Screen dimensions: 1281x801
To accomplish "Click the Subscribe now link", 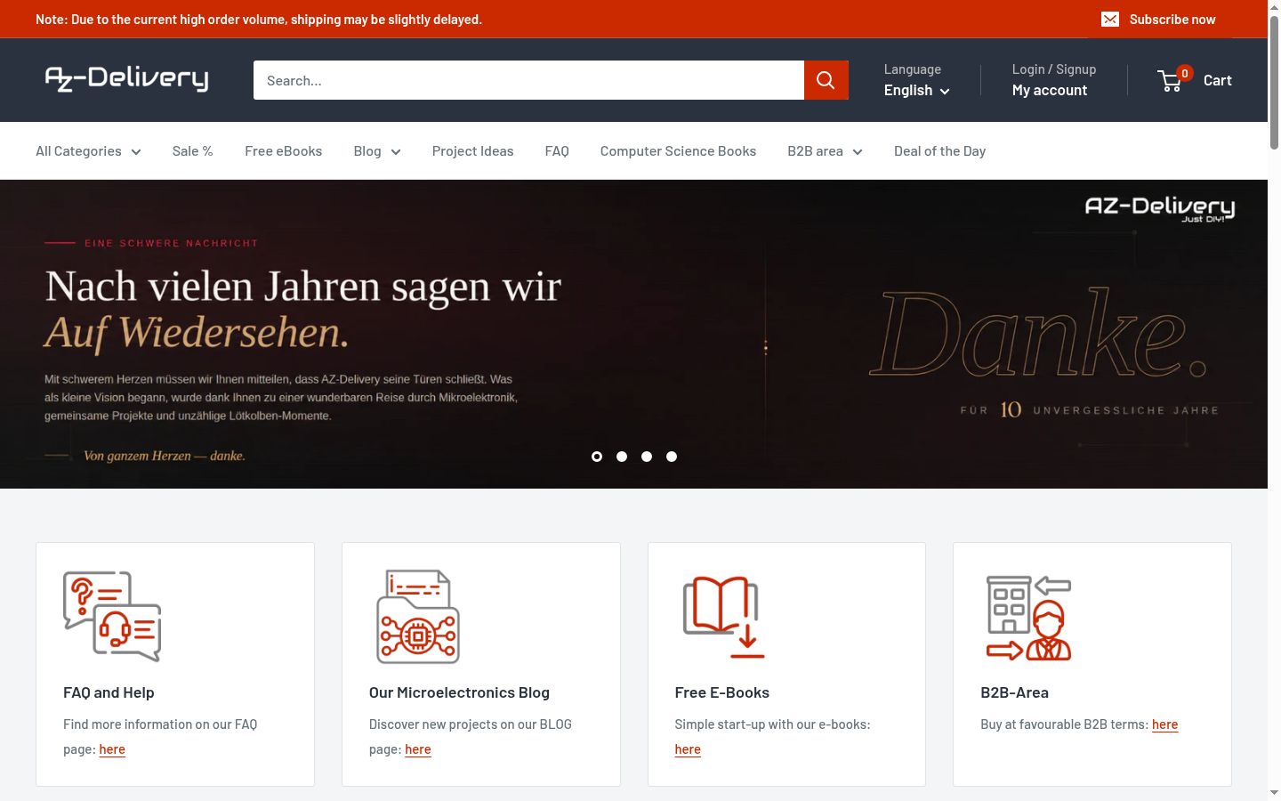I will [x=1172, y=20].
